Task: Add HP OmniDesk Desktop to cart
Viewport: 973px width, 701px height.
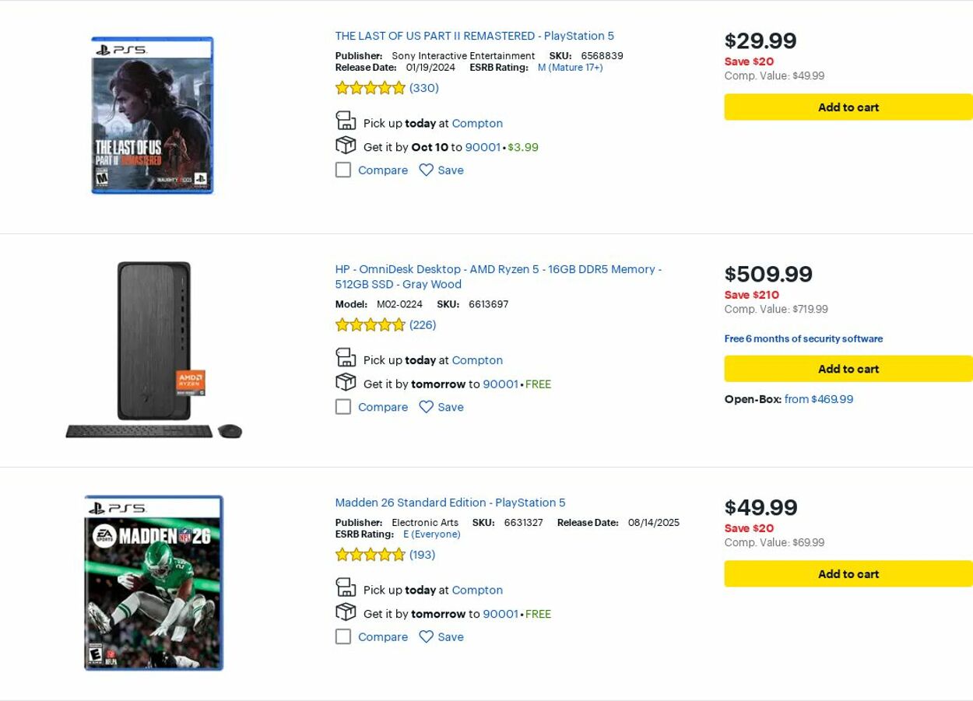Action: coord(848,369)
